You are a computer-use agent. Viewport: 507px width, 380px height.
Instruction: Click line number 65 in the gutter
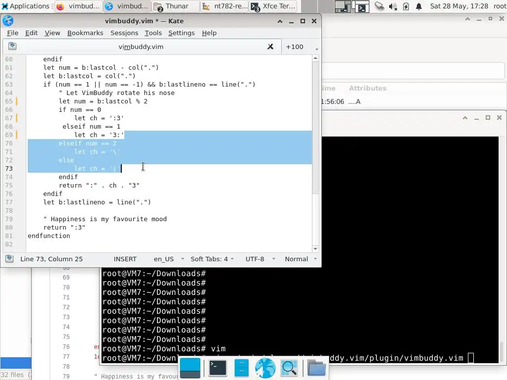pos(9,101)
